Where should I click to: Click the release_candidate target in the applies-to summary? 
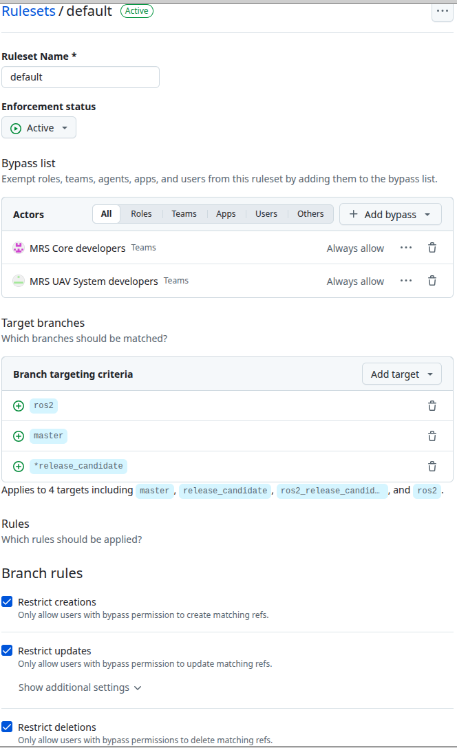tap(225, 491)
